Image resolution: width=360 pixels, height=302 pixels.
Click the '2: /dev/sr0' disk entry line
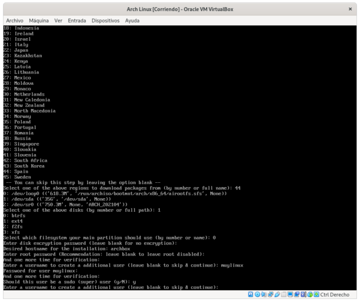click(x=66, y=205)
